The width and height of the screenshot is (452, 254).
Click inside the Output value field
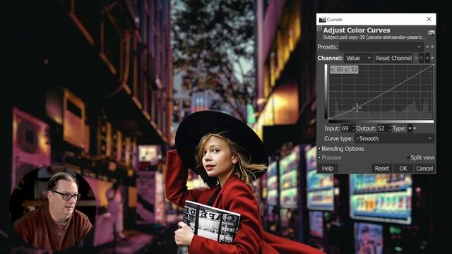pyautogui.click(x=382, y=128)
